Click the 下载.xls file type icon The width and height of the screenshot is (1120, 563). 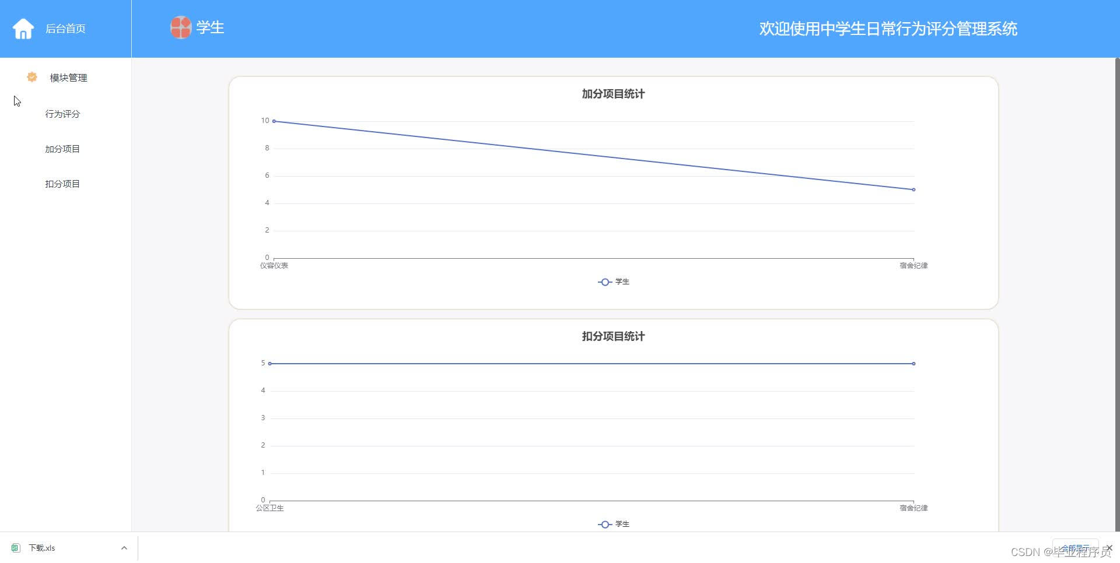click(16, 548)
